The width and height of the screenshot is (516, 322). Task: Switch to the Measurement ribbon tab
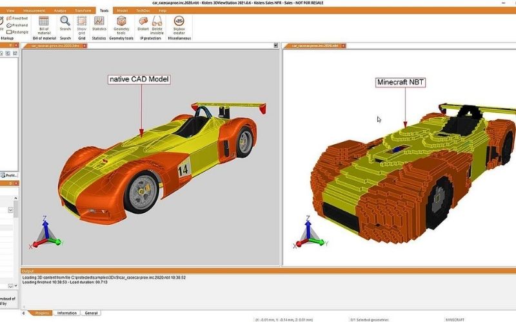point(34,10)
